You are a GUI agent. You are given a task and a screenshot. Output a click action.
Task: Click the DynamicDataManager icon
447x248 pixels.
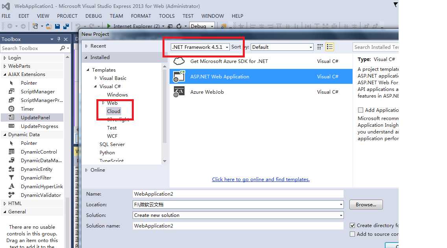pos(11,160)
